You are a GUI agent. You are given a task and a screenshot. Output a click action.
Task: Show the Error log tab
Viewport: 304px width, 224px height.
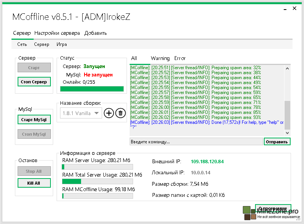click(180, 58)
